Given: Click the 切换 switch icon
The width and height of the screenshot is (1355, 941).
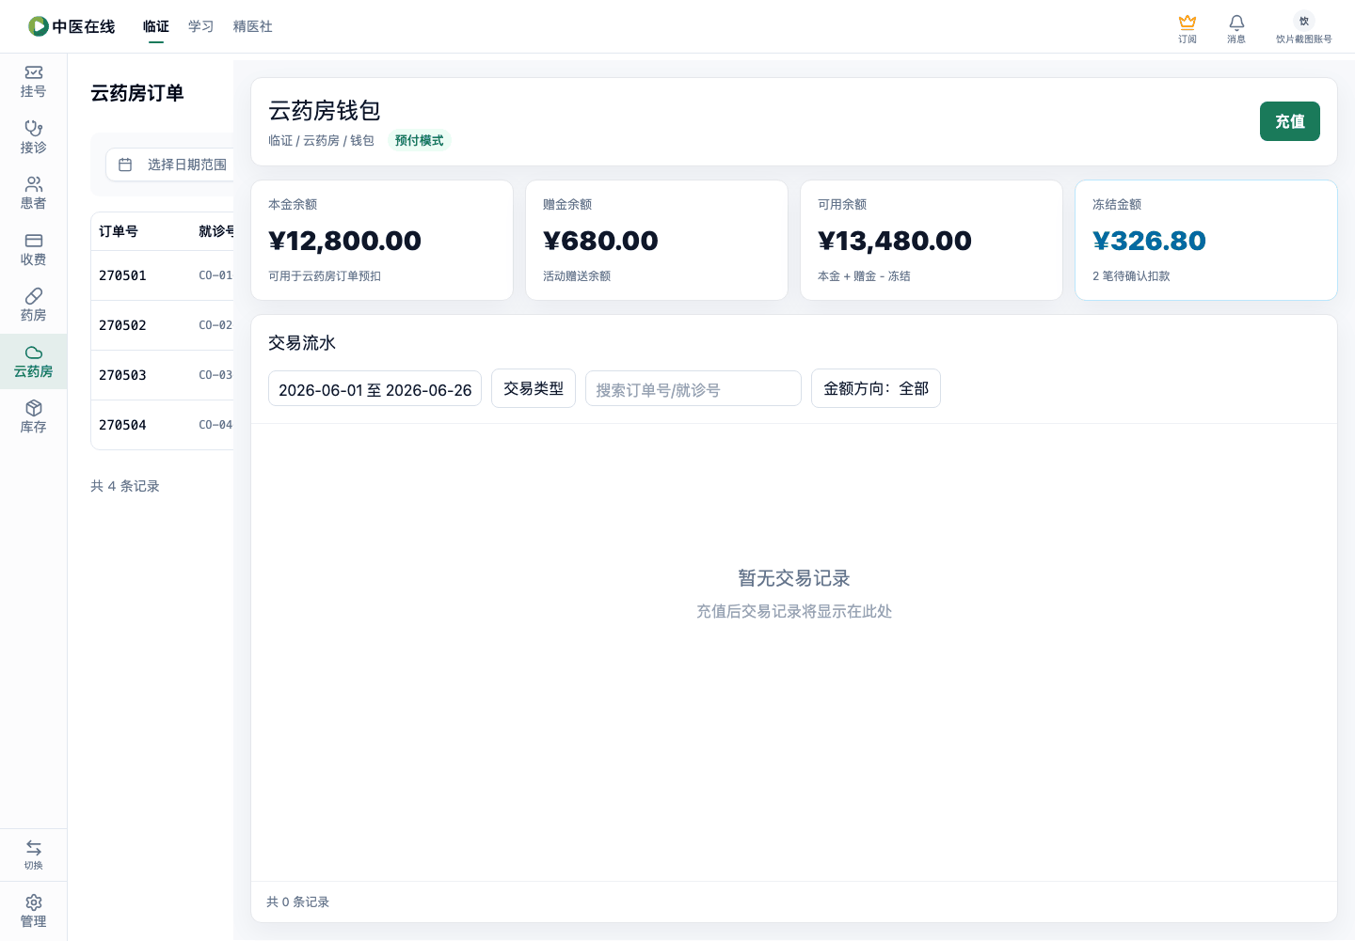Looking at the screenshot, I should click(x=33, y=855).
